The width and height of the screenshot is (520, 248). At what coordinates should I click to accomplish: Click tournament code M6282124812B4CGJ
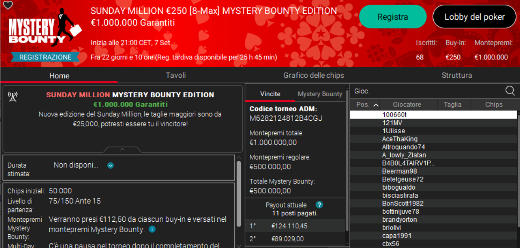click(x=286, y=118)
